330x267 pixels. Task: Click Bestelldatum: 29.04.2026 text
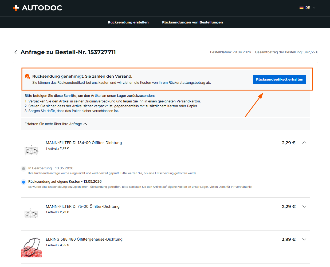230,52
